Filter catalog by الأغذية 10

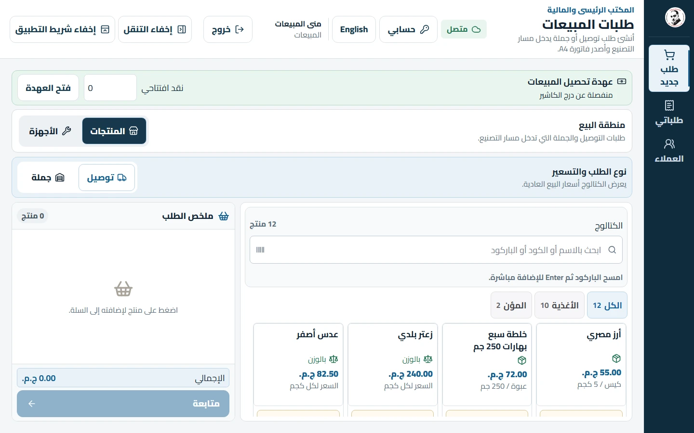560,305
